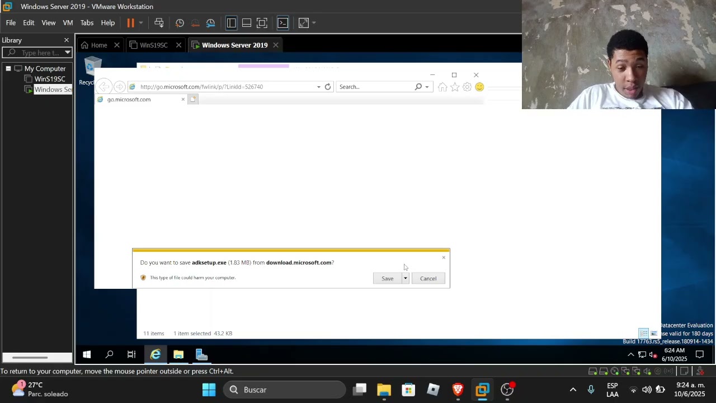Click Internet Explorer in the guest taskbar
Screen dimensions: 716x403
click(x=156, y=354)
